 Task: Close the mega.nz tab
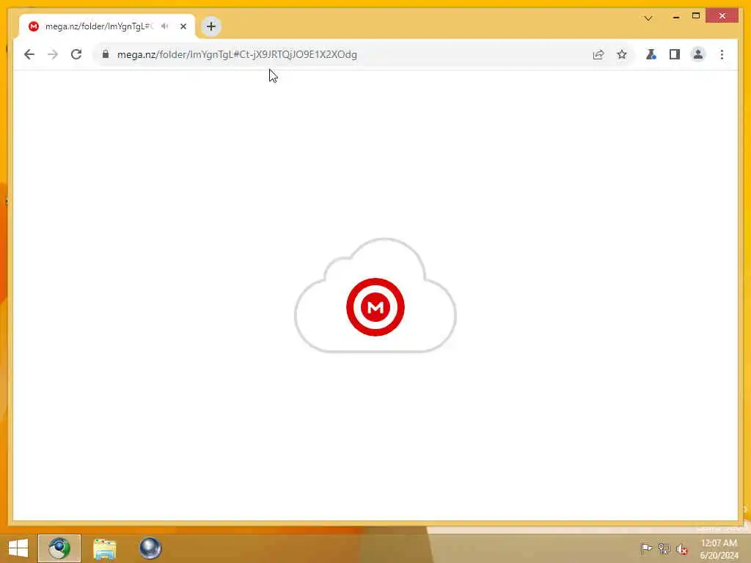tap(183, 26)
